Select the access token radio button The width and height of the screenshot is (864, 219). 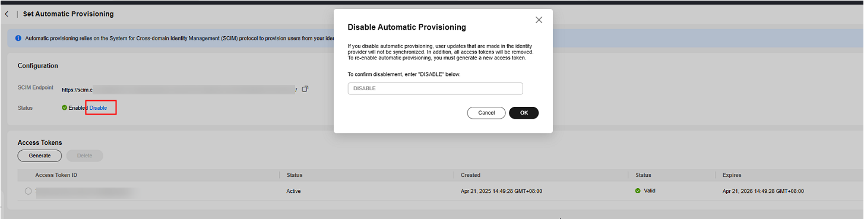28,191
